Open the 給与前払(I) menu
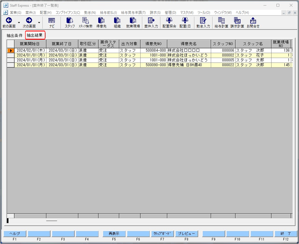 tap(108, 13)
